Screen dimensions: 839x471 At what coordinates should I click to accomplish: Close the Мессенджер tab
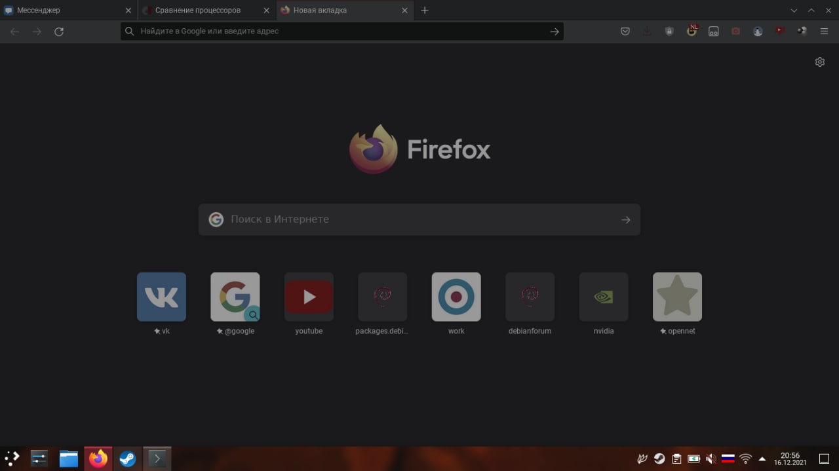point(128,10)
